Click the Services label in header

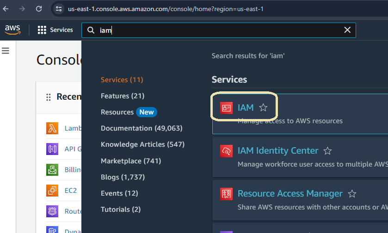tap(62, 30)
